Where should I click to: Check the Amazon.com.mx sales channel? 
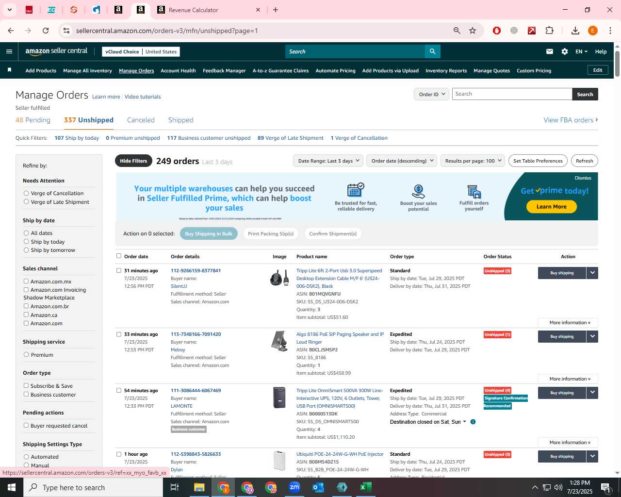[x=26, y=281]
